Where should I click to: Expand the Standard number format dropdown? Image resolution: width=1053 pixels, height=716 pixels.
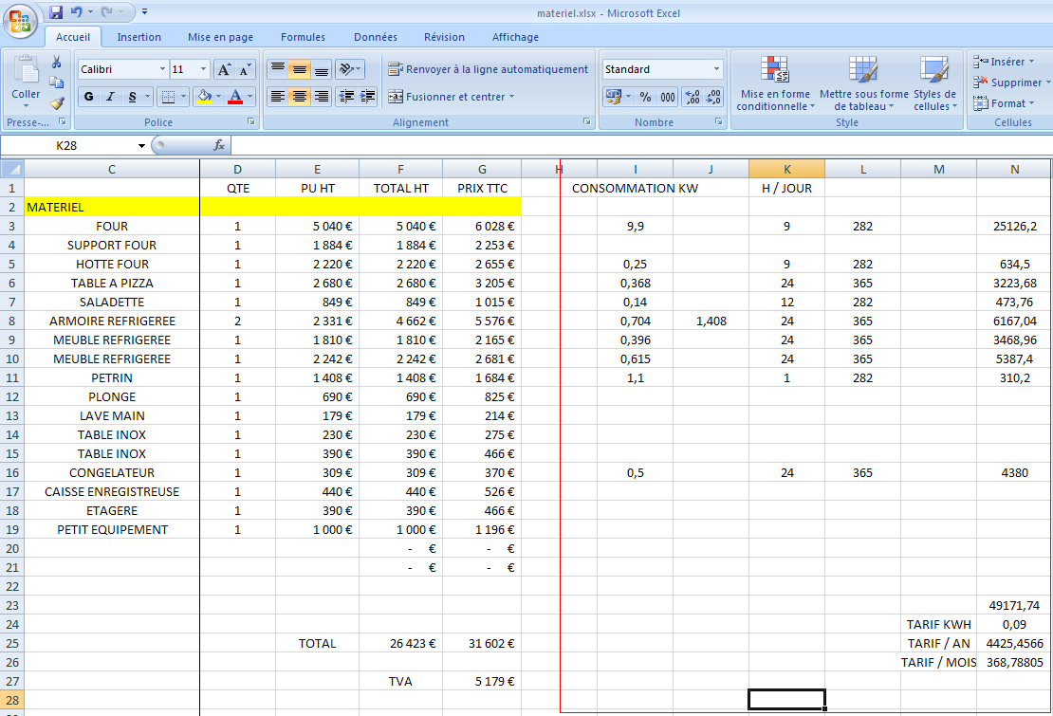coord(716,69)
